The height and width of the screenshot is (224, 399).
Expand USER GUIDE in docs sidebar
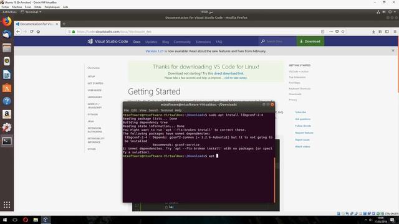tap(94, 90)
